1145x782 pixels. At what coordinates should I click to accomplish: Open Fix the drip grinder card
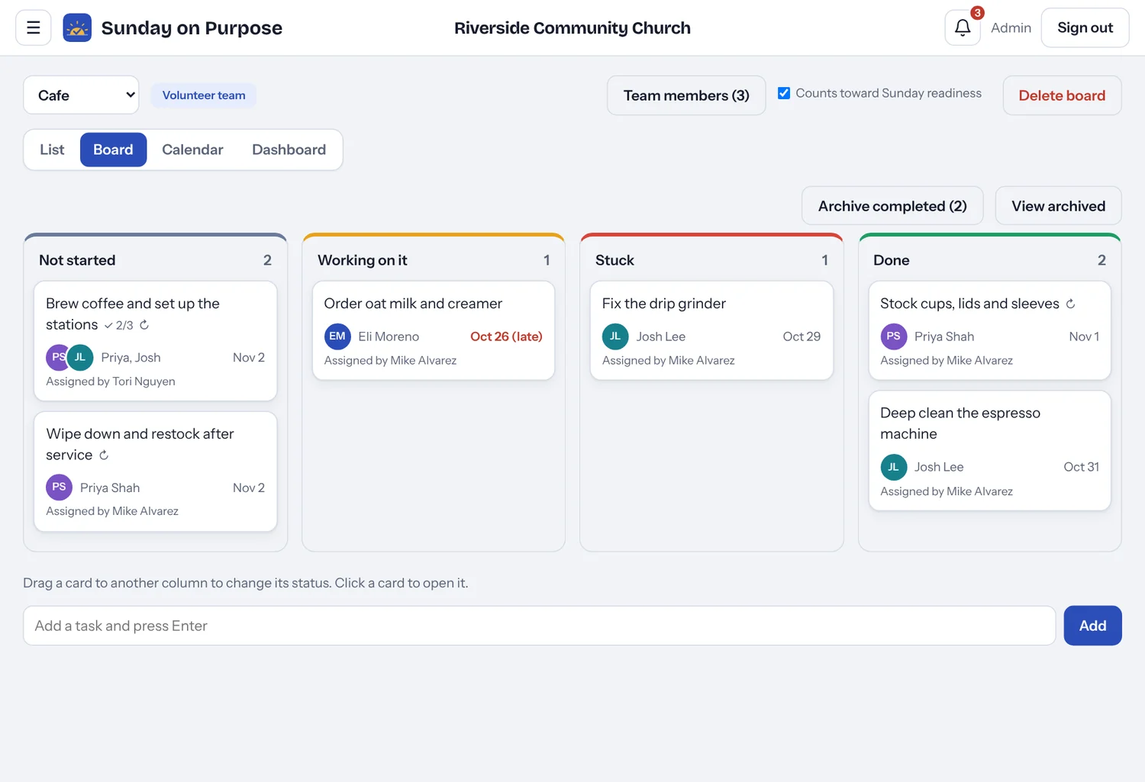[711, 330]
